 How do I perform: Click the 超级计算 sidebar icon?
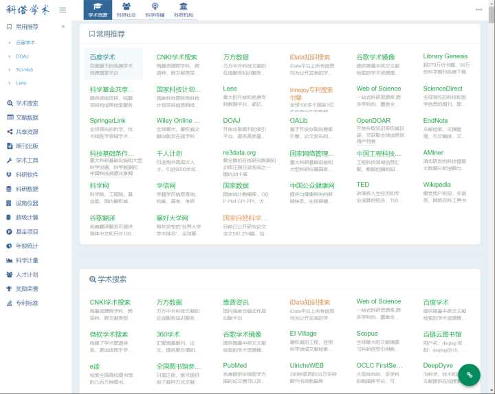(x=9, y=217)
